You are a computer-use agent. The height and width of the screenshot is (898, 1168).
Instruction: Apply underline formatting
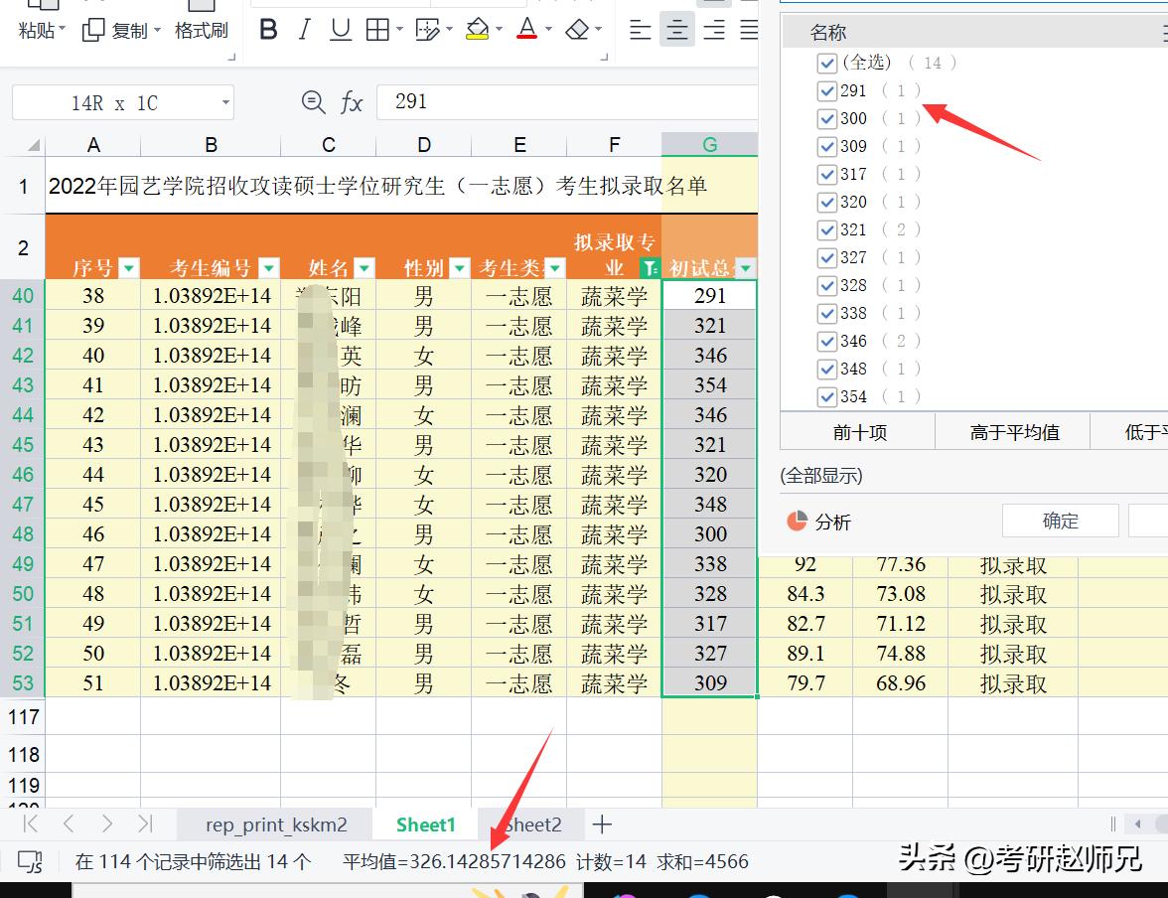click(340, 30)
